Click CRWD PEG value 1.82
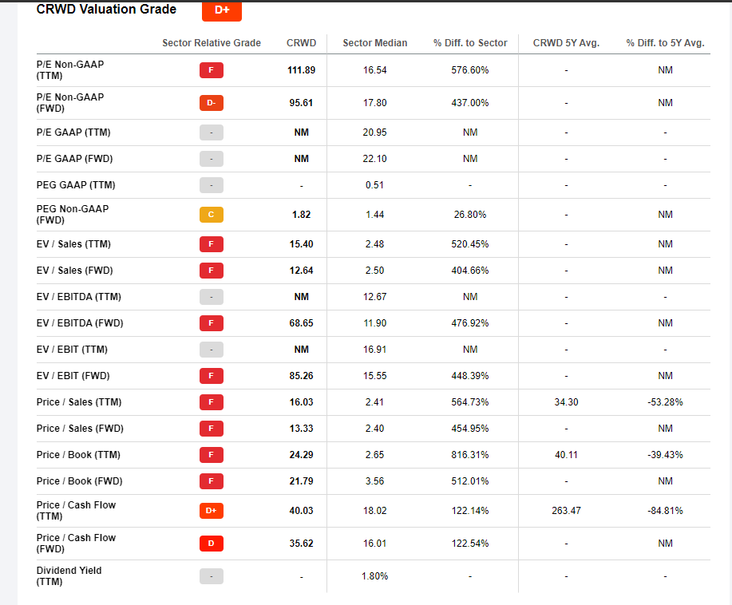Image resolution: width=732 pixels, height=605 pixels. point(301,215)
